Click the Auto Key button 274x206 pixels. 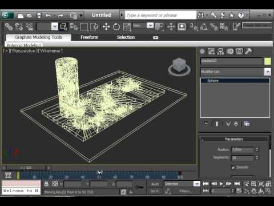[155, 184]
